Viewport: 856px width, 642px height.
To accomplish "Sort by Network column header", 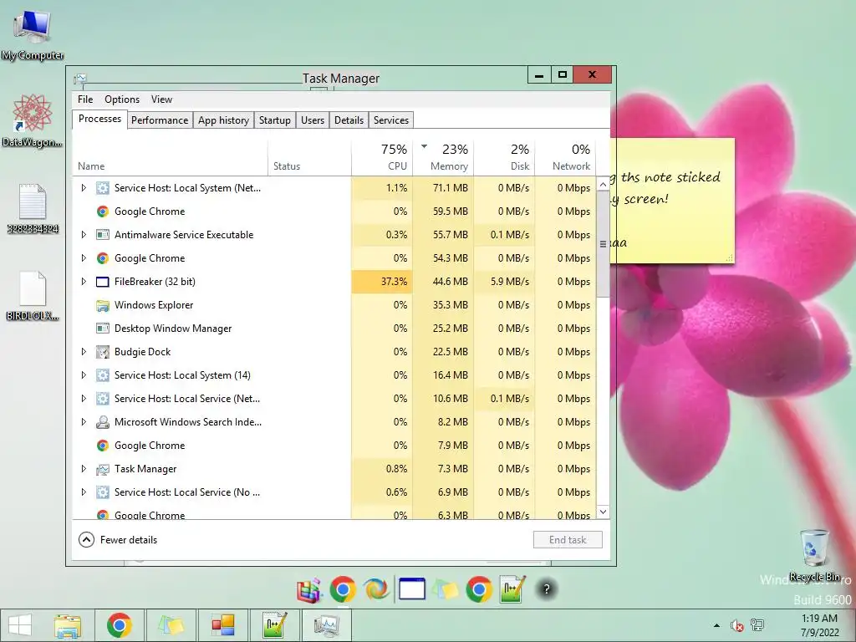I will pos(565,157).
